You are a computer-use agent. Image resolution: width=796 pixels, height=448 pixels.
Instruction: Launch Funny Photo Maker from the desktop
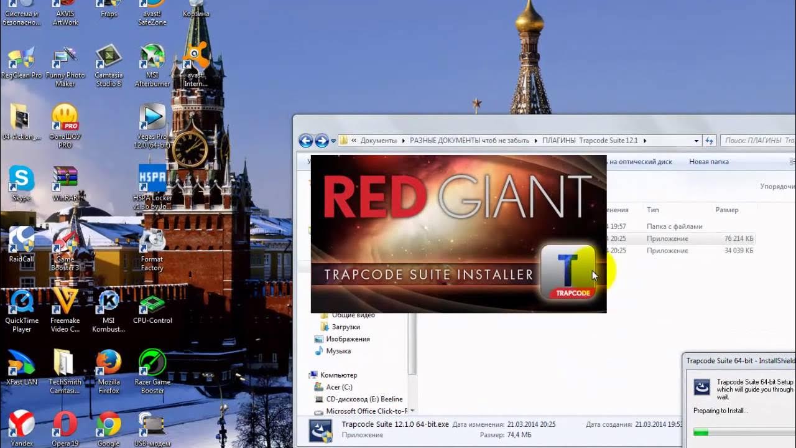[x=65, y=67]
